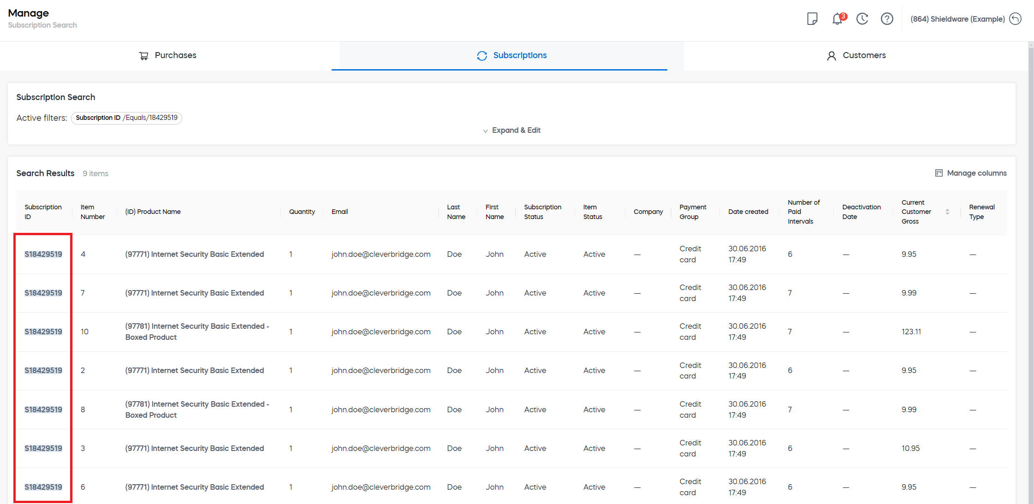Click the Item Number column header
1034x504 pixels.
[x=93, y=212]
